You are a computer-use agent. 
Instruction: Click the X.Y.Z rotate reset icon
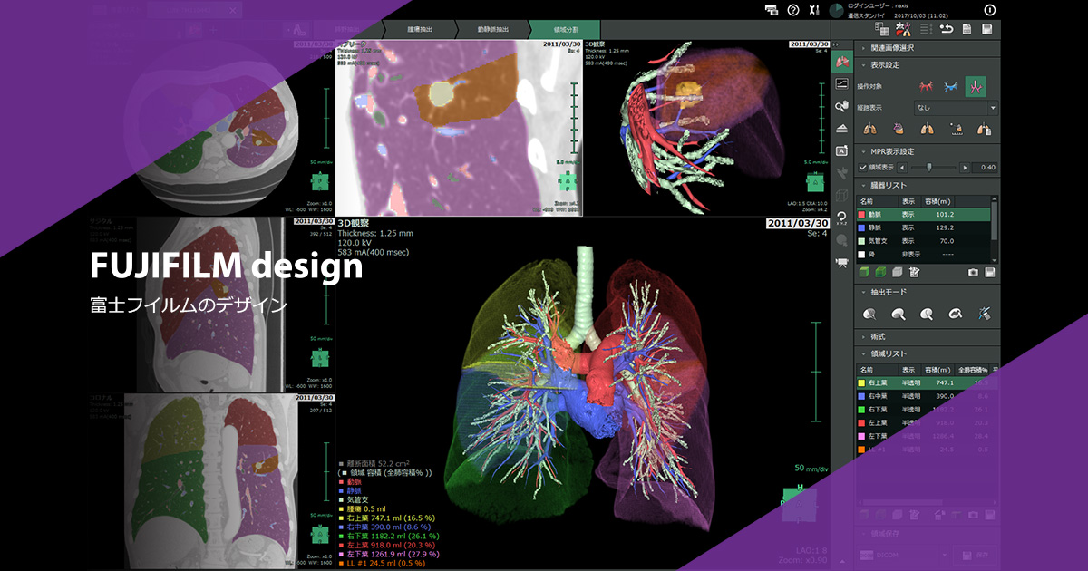[842, 218]
